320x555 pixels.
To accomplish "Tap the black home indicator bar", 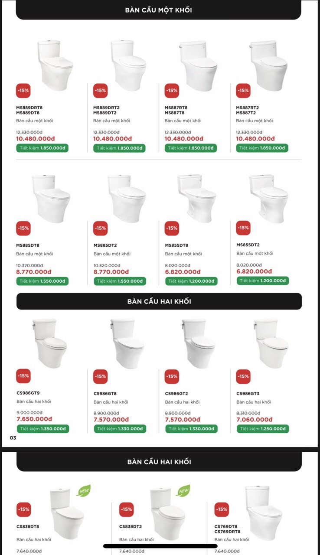I will click(160, 546).
